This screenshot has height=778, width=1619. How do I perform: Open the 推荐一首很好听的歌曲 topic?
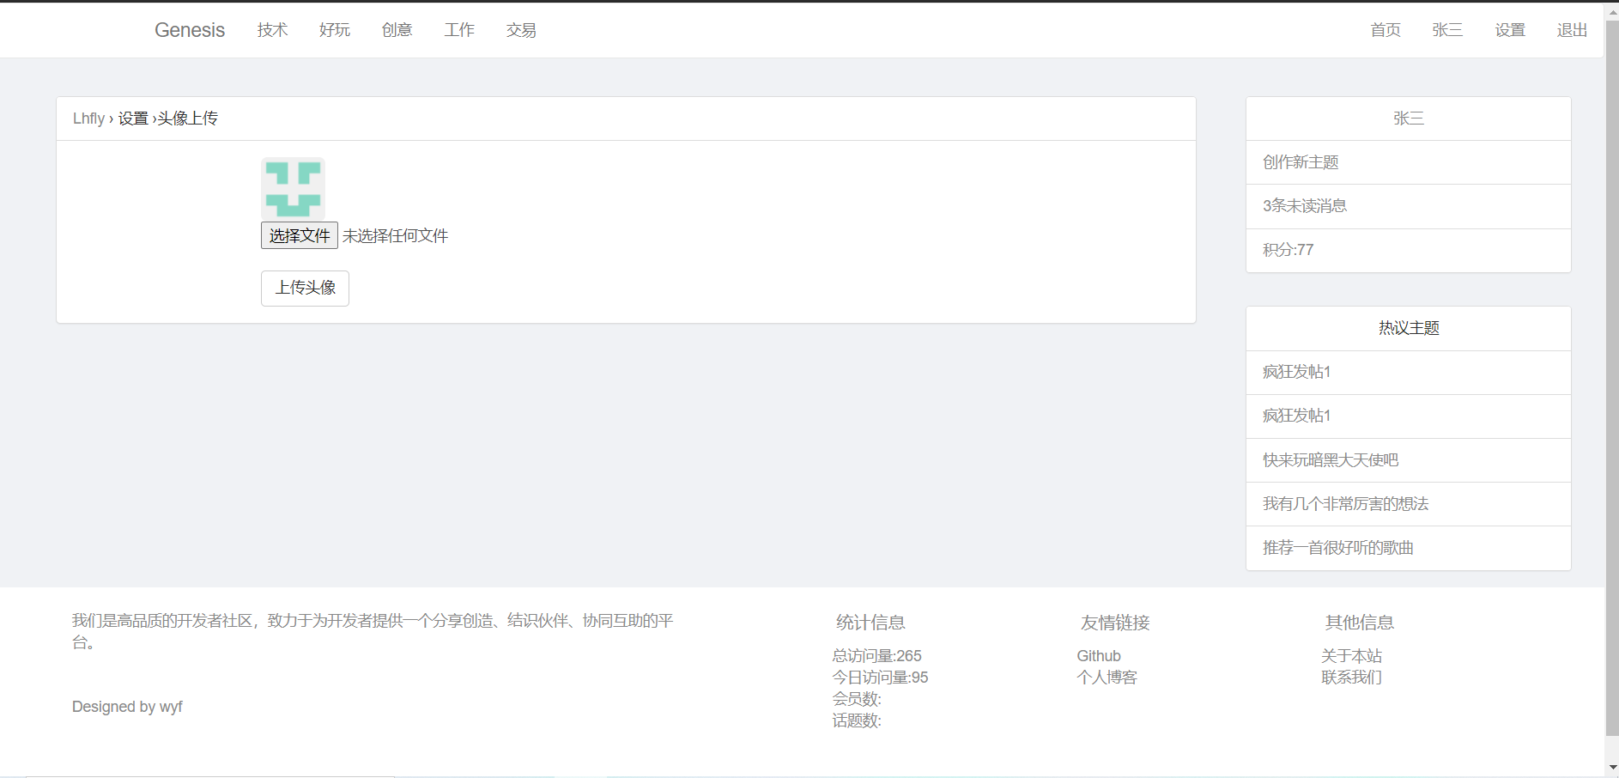pyautogui.click(x=1337, y=548)
